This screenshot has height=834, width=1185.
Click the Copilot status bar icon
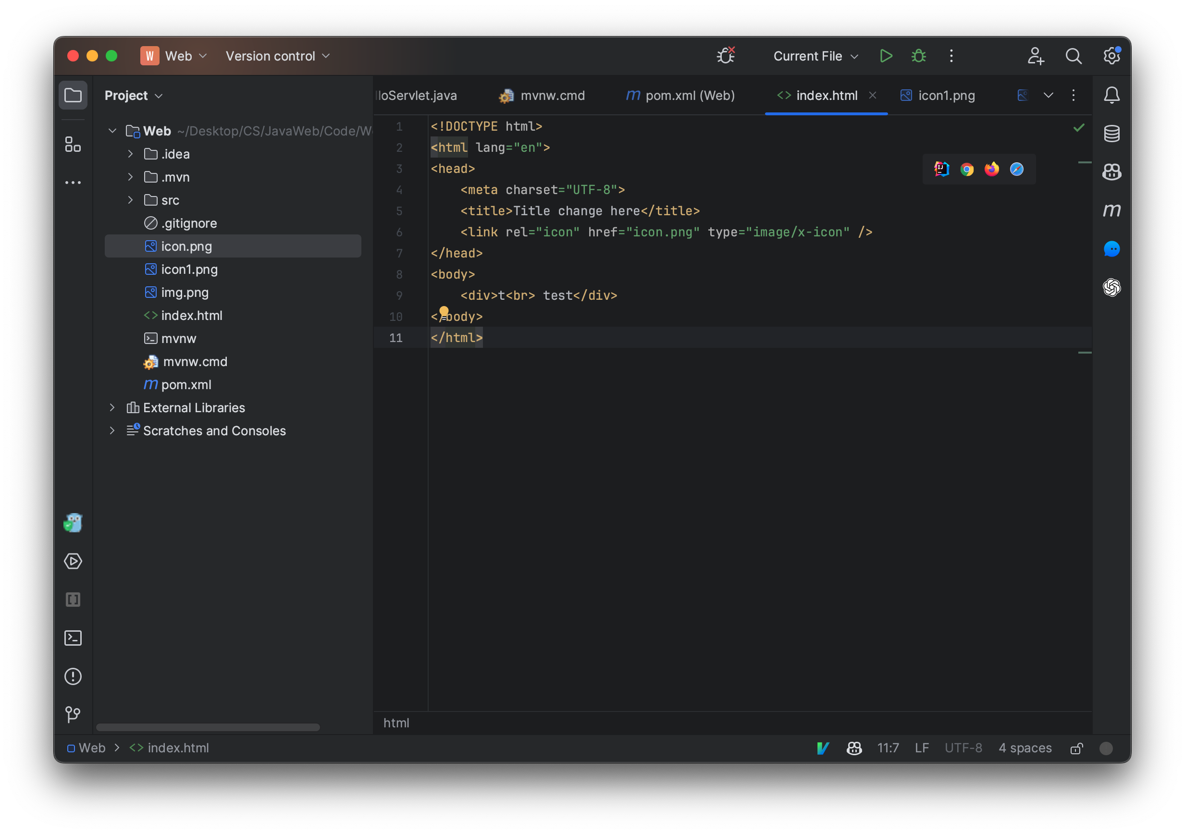[x=854, y=748]
